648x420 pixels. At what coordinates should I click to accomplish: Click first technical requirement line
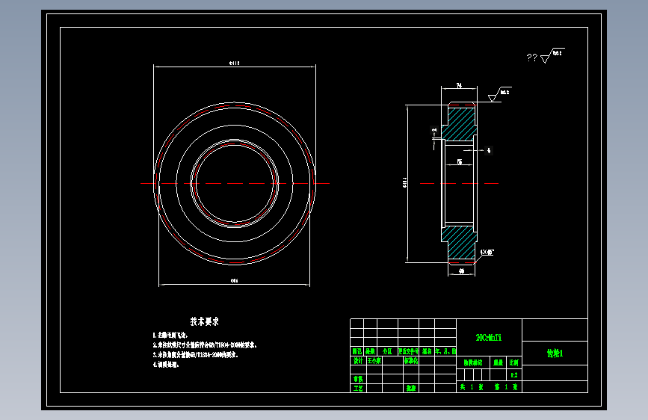click(170, 335)
